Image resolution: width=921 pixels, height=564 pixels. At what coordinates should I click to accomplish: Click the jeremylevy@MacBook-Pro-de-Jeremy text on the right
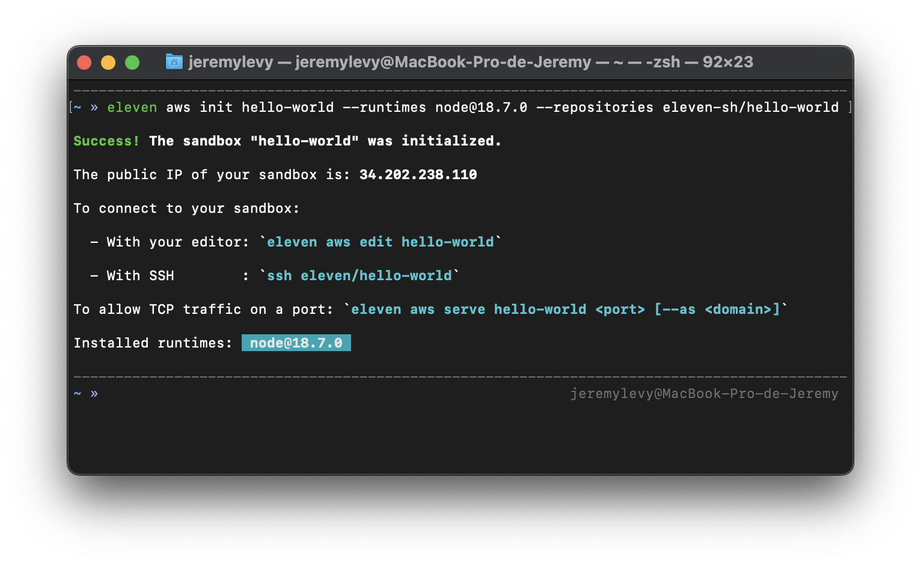tap(705, 393)
